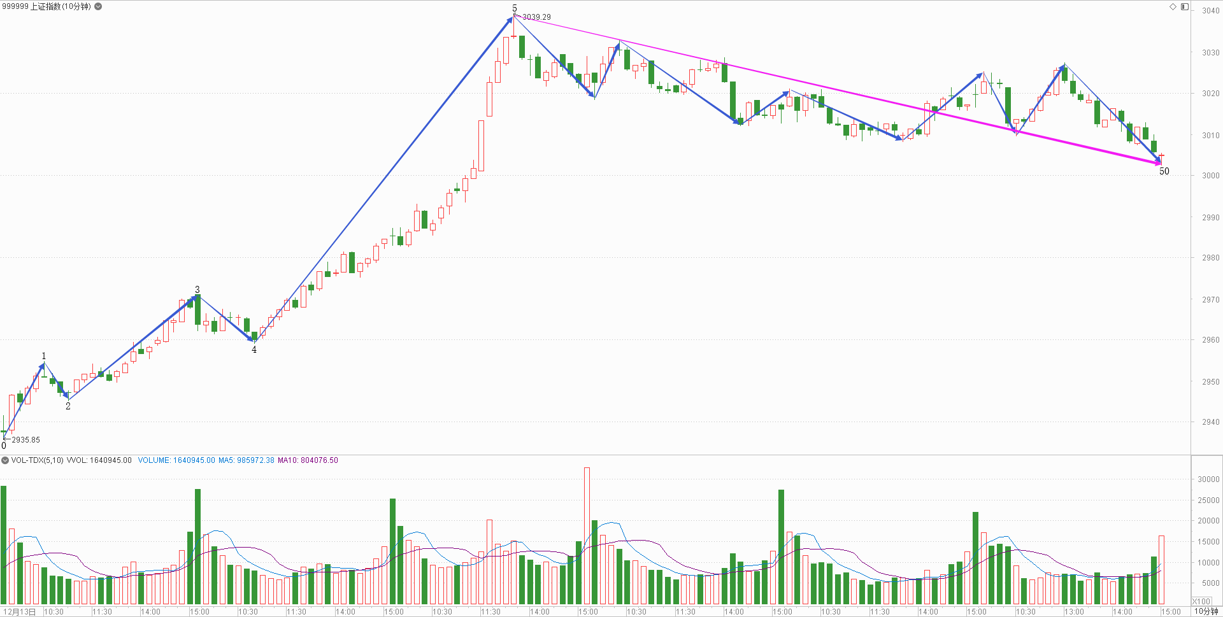Viewport: 1223px width, 617px height.
Task: Click the 30000 volume axis label
Action: point(1208,479)
